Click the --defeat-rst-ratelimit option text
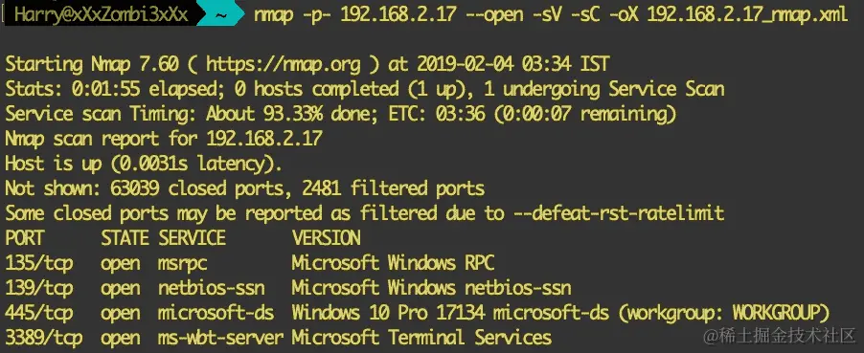This screenshot has height=353, width=864. 619,213
